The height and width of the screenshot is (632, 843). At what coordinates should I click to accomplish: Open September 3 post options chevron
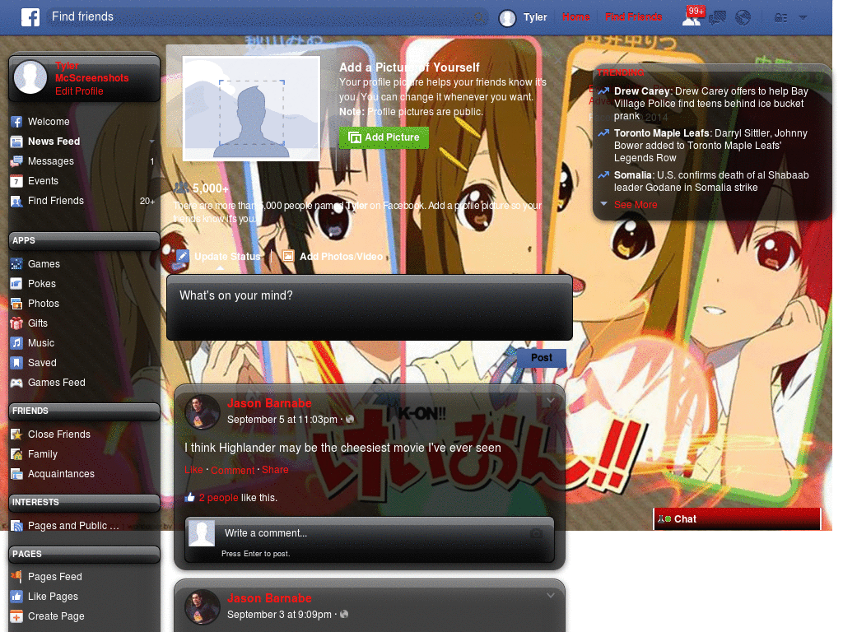pos(551,596)
